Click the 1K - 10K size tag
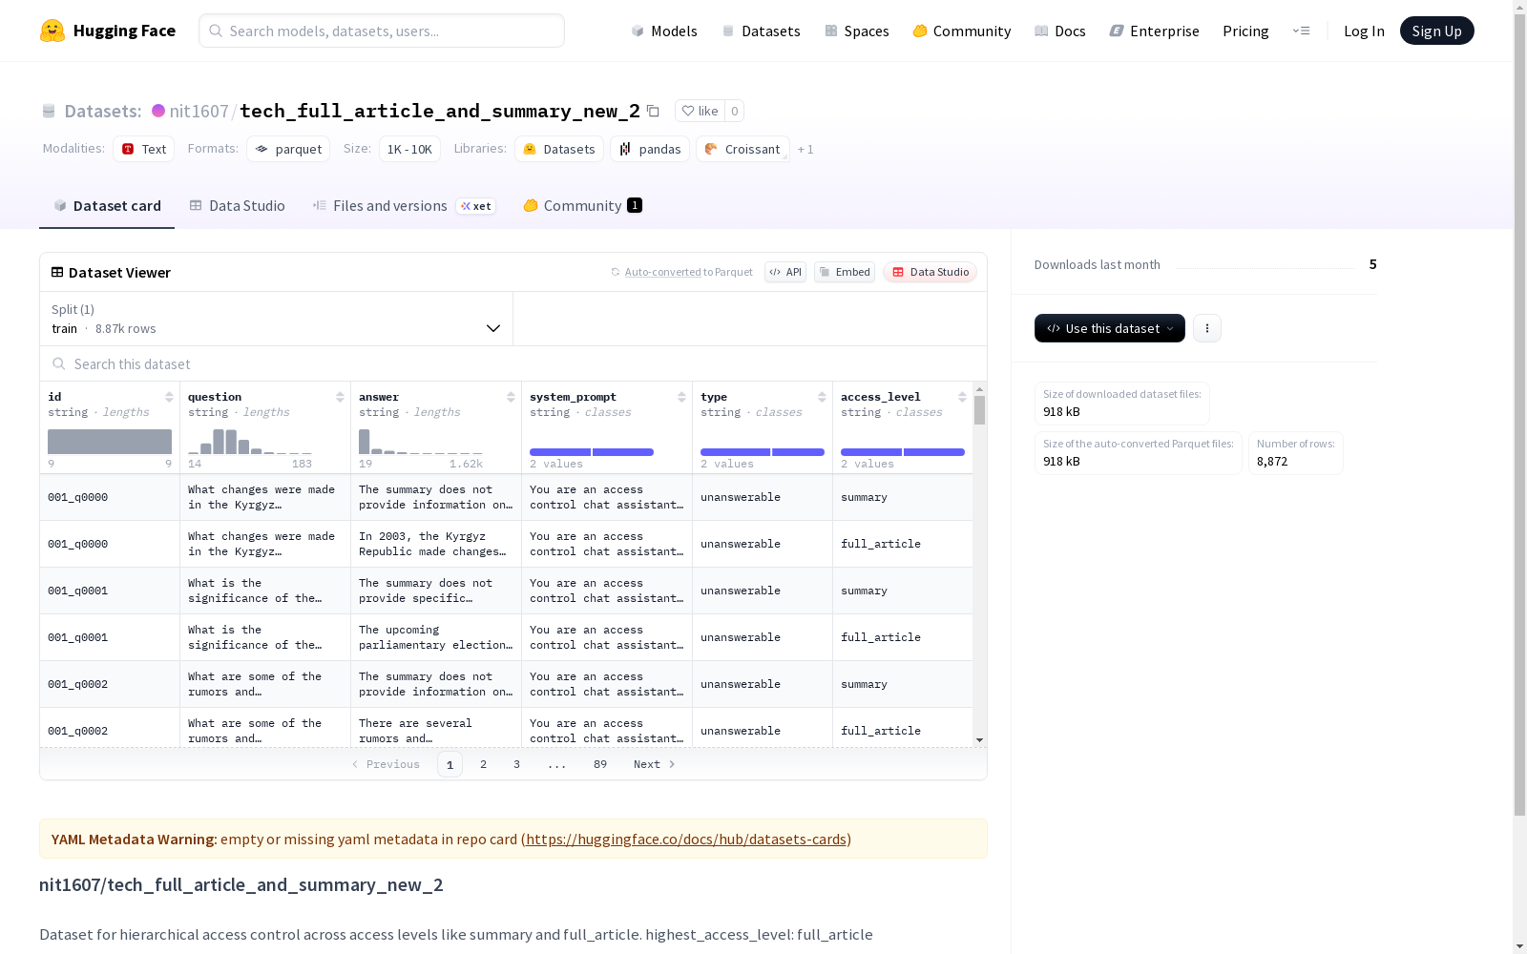1527x954 pixels. point(409,149)
